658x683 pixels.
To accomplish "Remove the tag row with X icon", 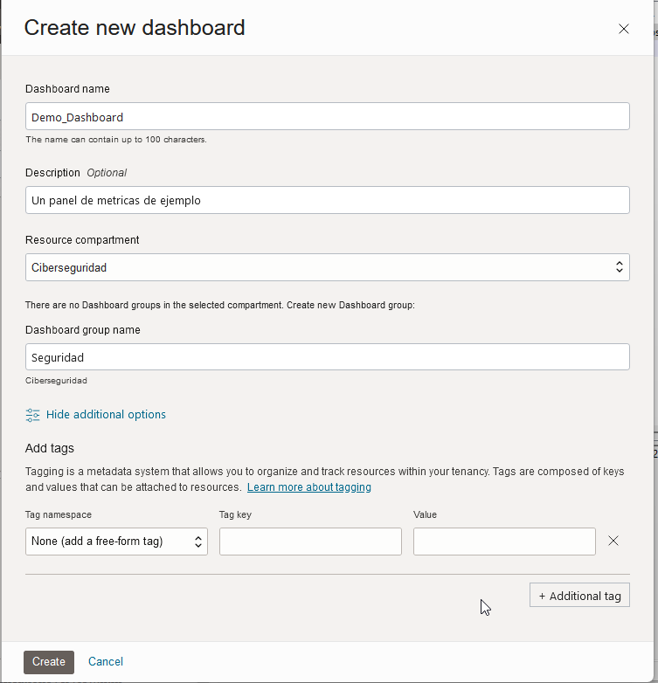I will point(613,541).
